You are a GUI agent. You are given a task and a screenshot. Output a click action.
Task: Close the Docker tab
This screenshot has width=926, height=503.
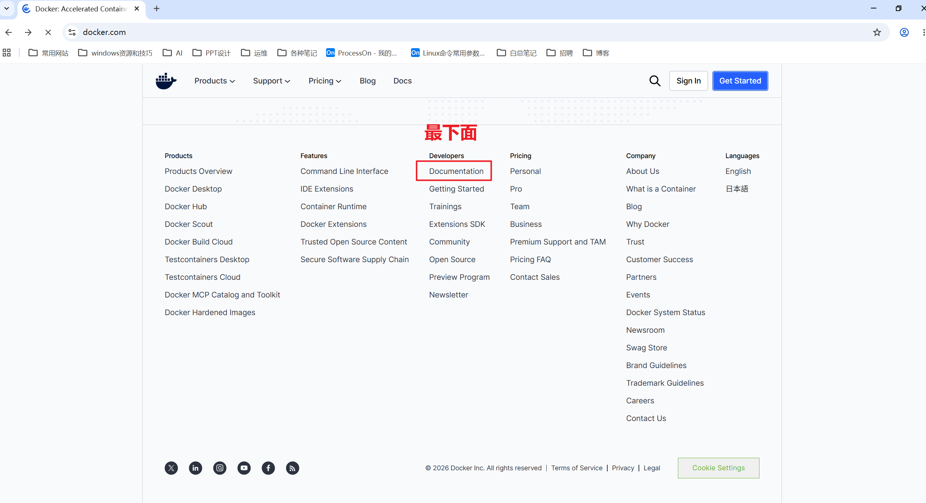click(137, 8)
